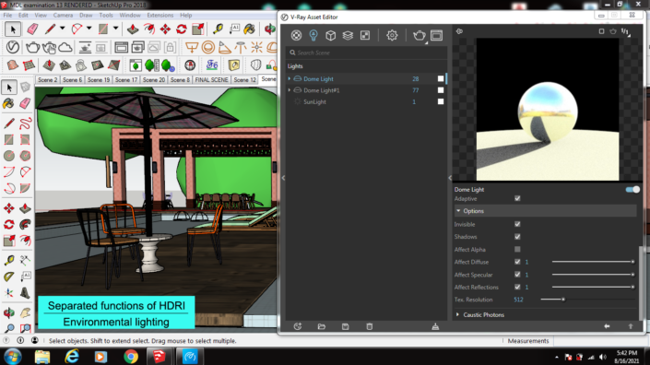Open V-Ray Settings gear icon

coord(392,36)
